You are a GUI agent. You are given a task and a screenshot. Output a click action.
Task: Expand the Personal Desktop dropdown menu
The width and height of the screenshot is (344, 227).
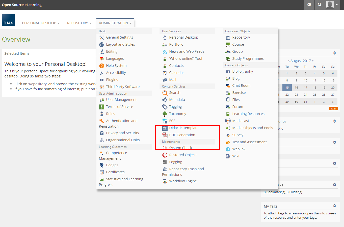click(41, 23)
